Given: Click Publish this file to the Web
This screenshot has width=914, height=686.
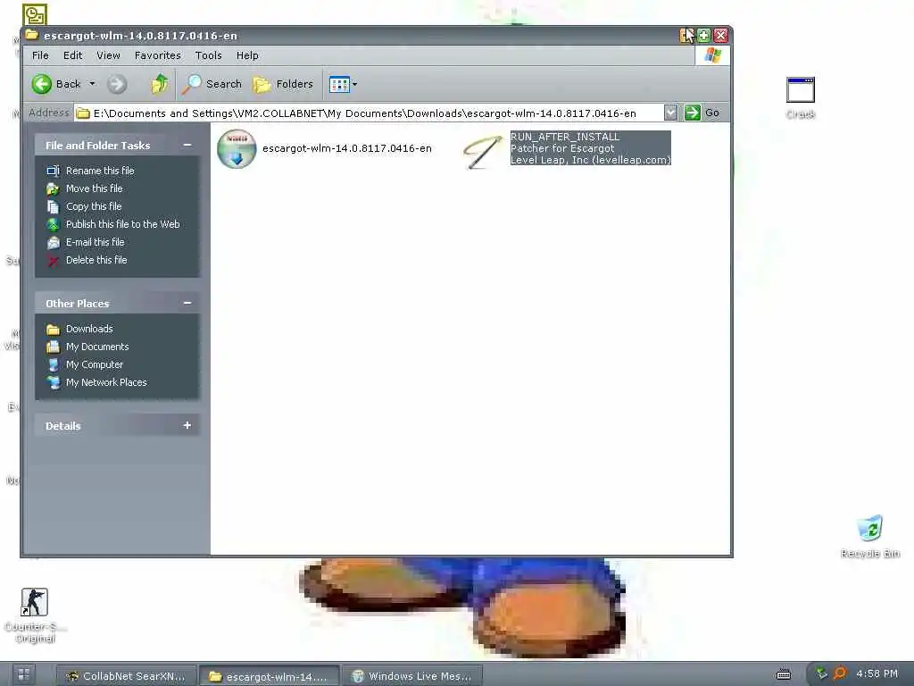Looking at the screenshot, I should pyautogui.click(x=122, y=224).
